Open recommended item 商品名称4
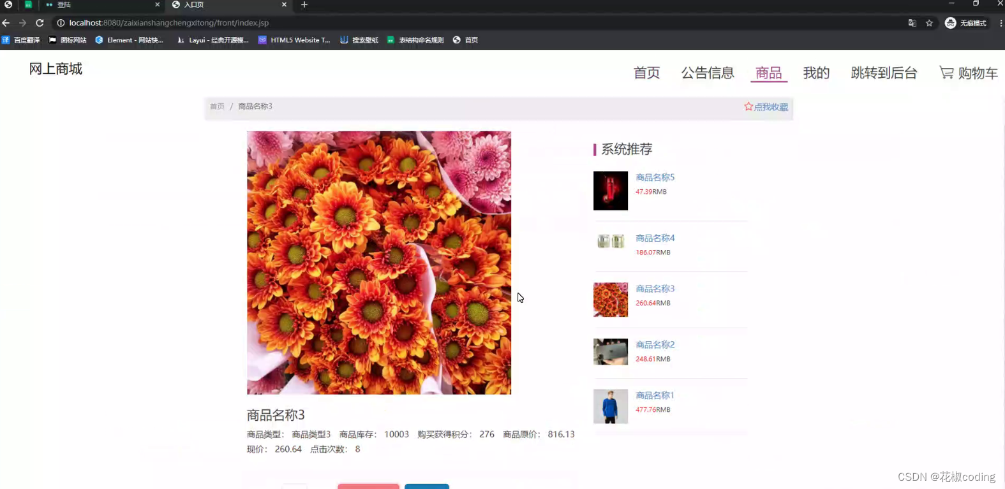This screenshot has height=489, width=1005. point(655,238)
